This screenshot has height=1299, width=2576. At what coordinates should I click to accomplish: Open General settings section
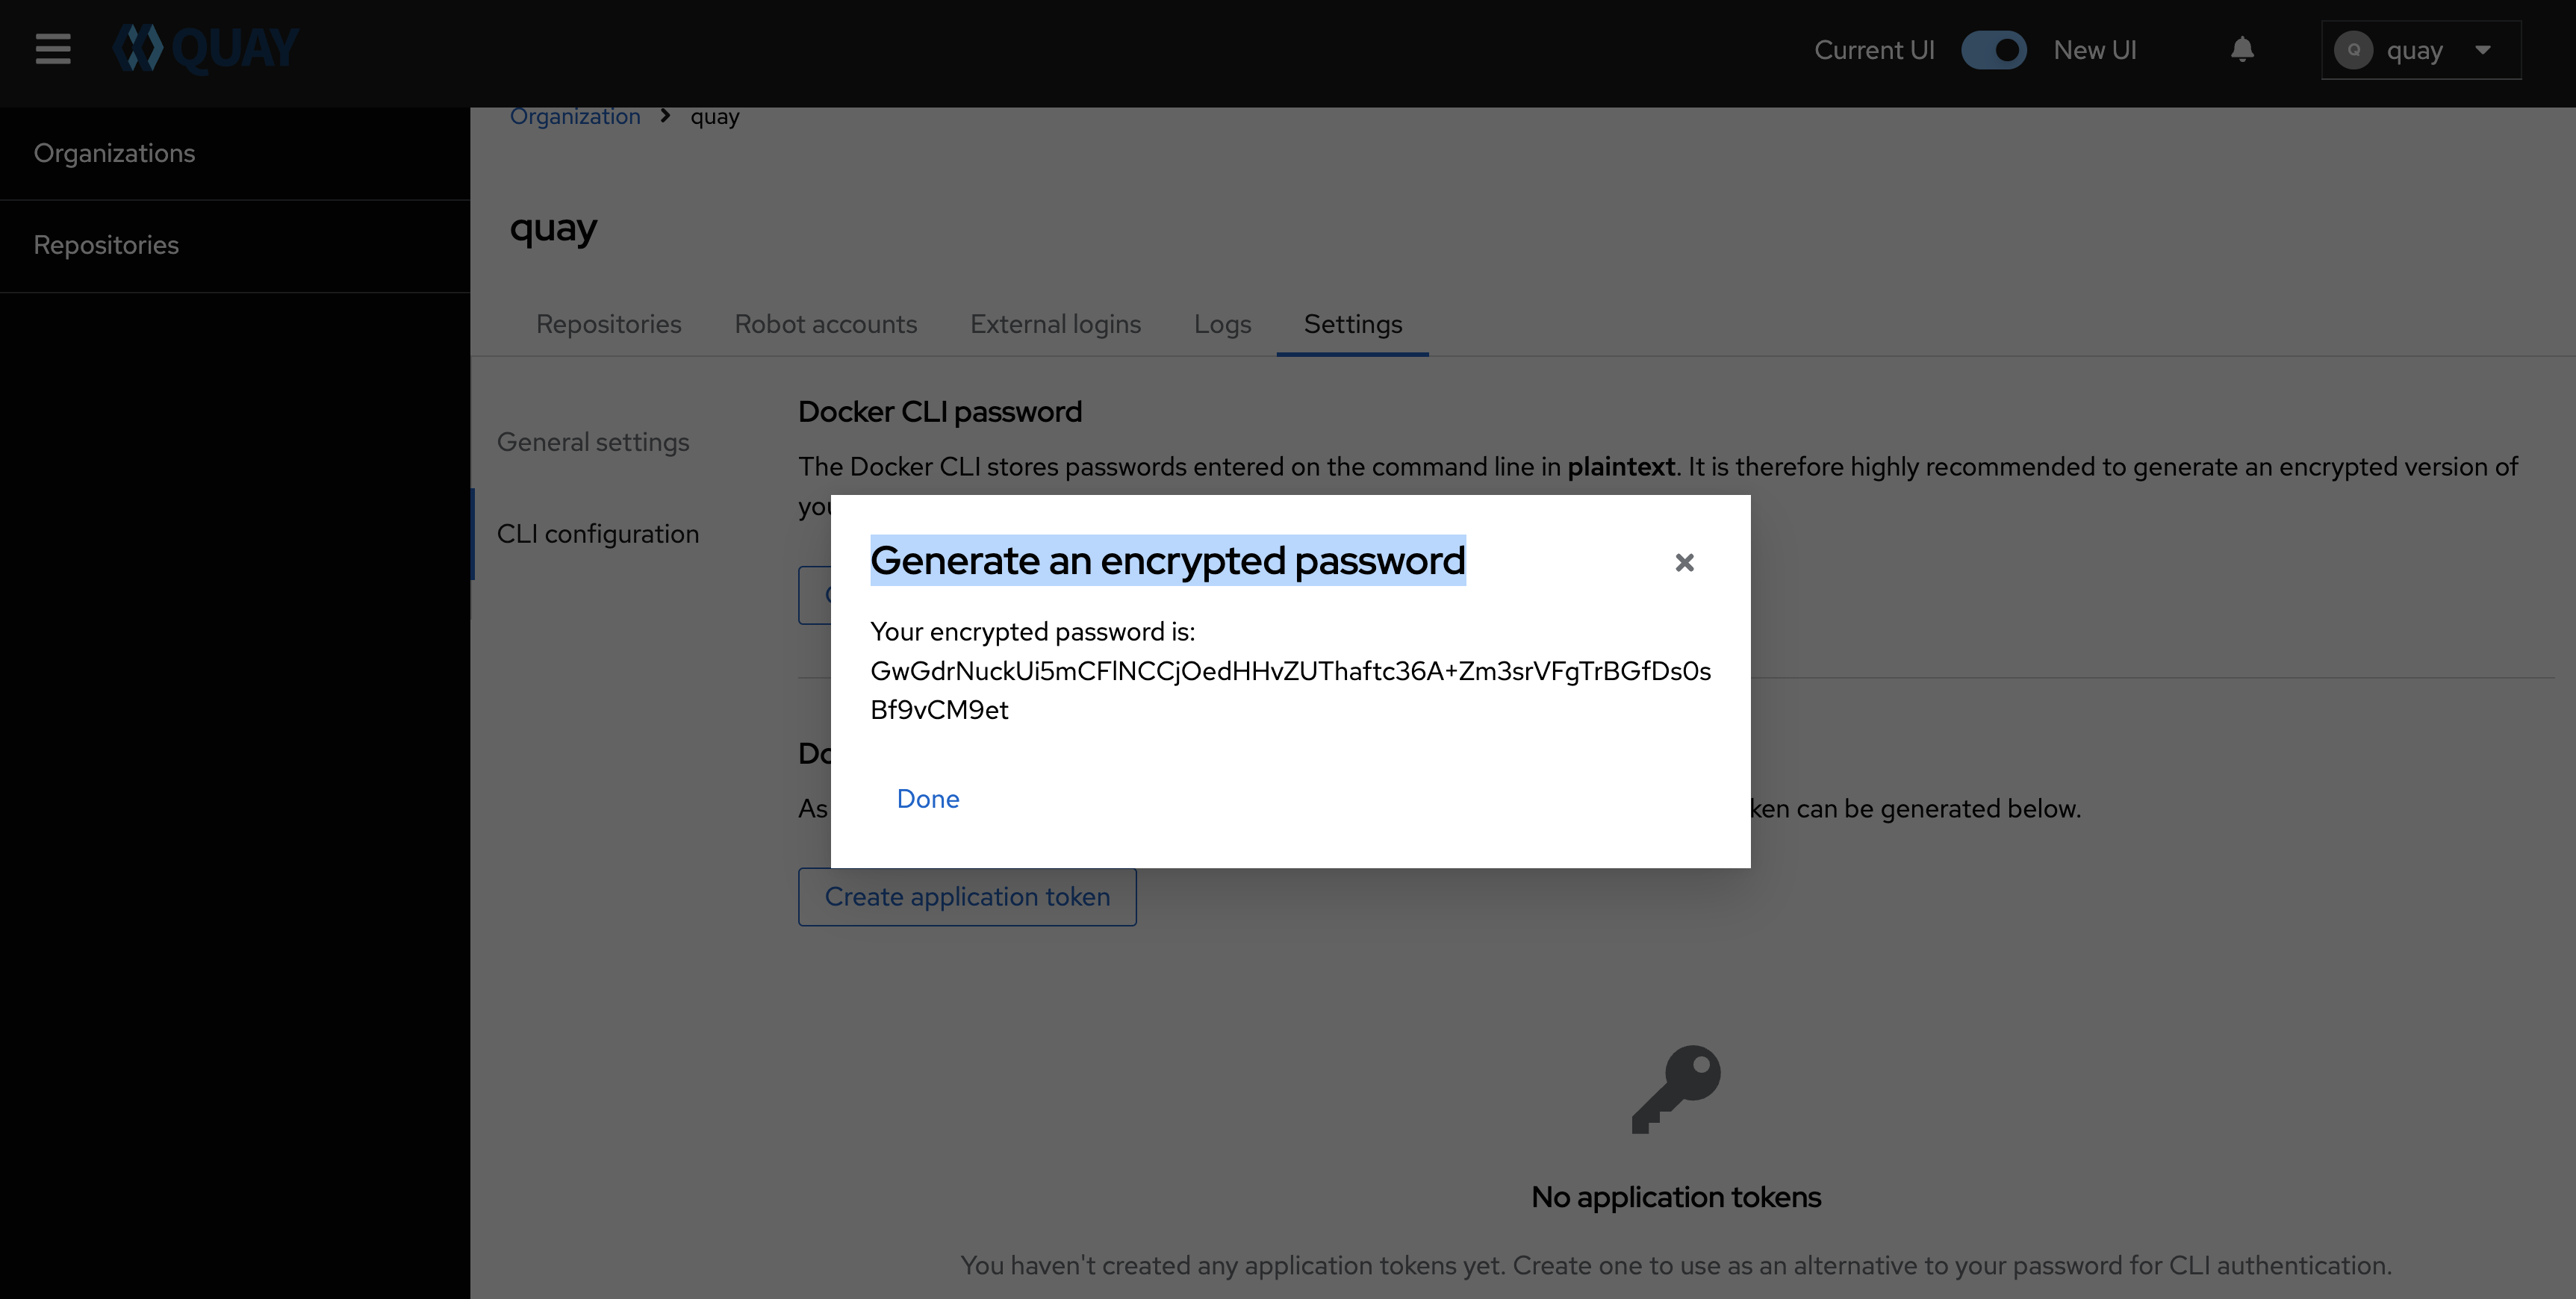pos(593,442)
